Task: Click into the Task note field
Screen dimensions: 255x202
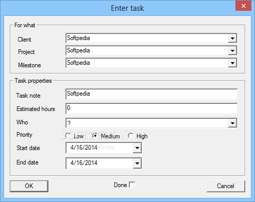Action: click(x=151, y=94)
